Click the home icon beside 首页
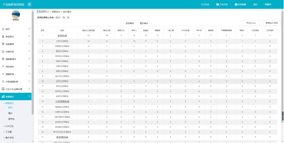284x143 pixels. [3, 29]
